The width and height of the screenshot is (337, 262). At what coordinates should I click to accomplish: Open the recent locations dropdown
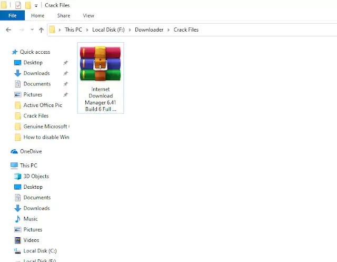click(32, 30)
